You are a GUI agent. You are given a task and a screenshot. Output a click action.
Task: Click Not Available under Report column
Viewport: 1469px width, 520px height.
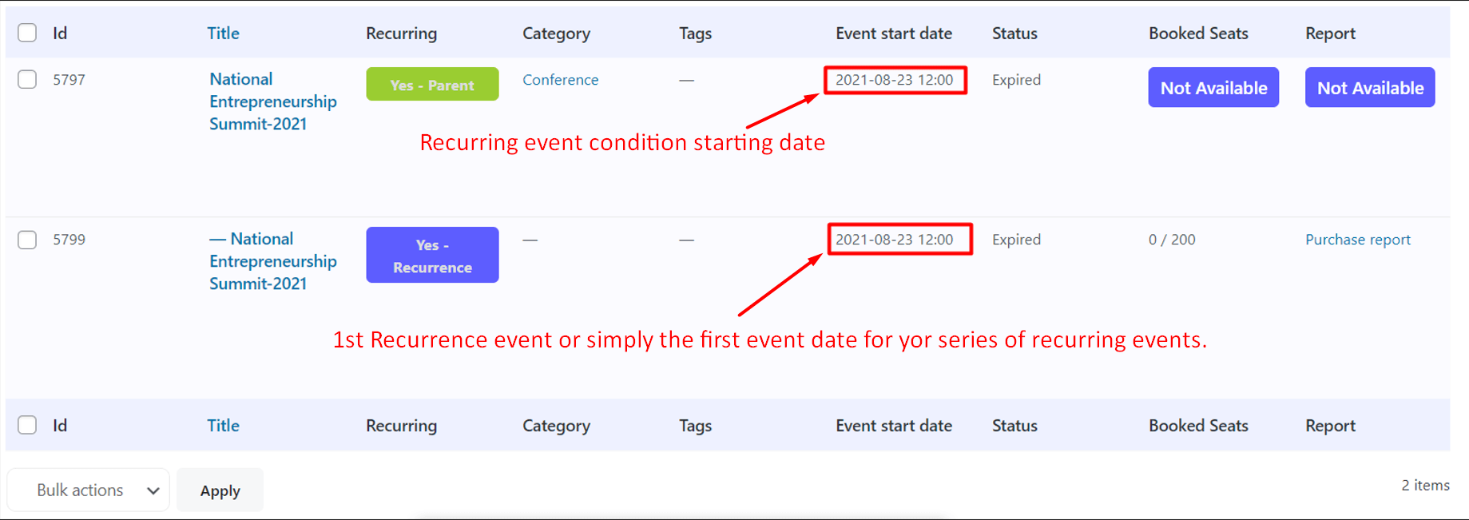(x=1369, y=87)
